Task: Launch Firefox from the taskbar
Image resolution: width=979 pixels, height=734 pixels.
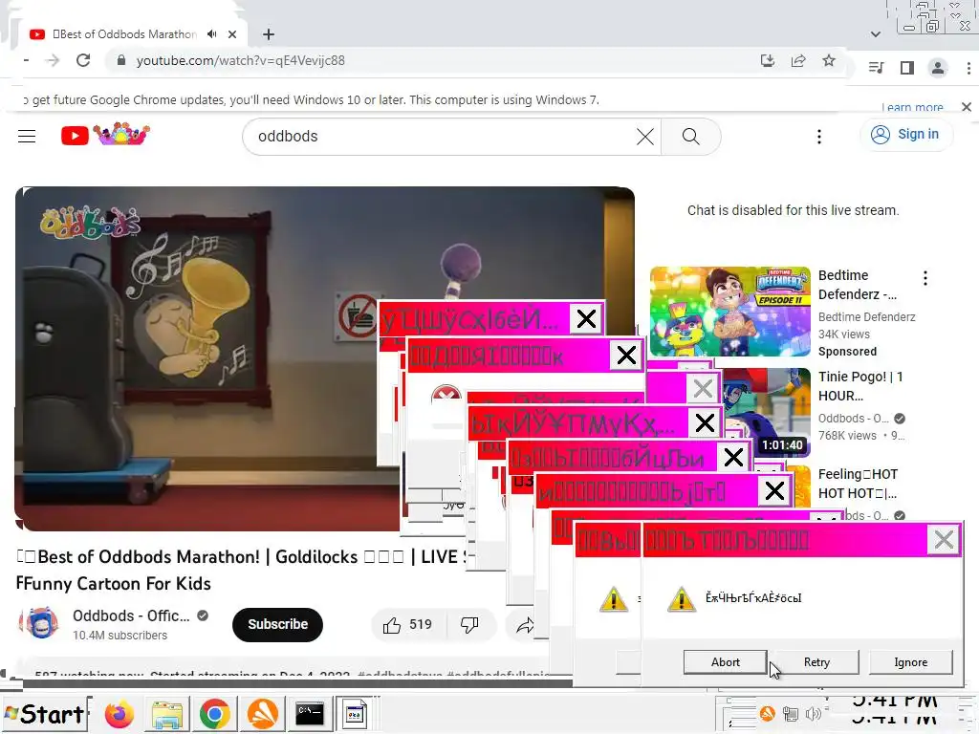Action: (120, 714)
